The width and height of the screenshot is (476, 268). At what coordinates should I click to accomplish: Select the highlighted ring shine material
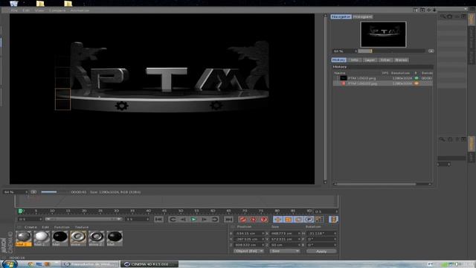click(78, 238)
